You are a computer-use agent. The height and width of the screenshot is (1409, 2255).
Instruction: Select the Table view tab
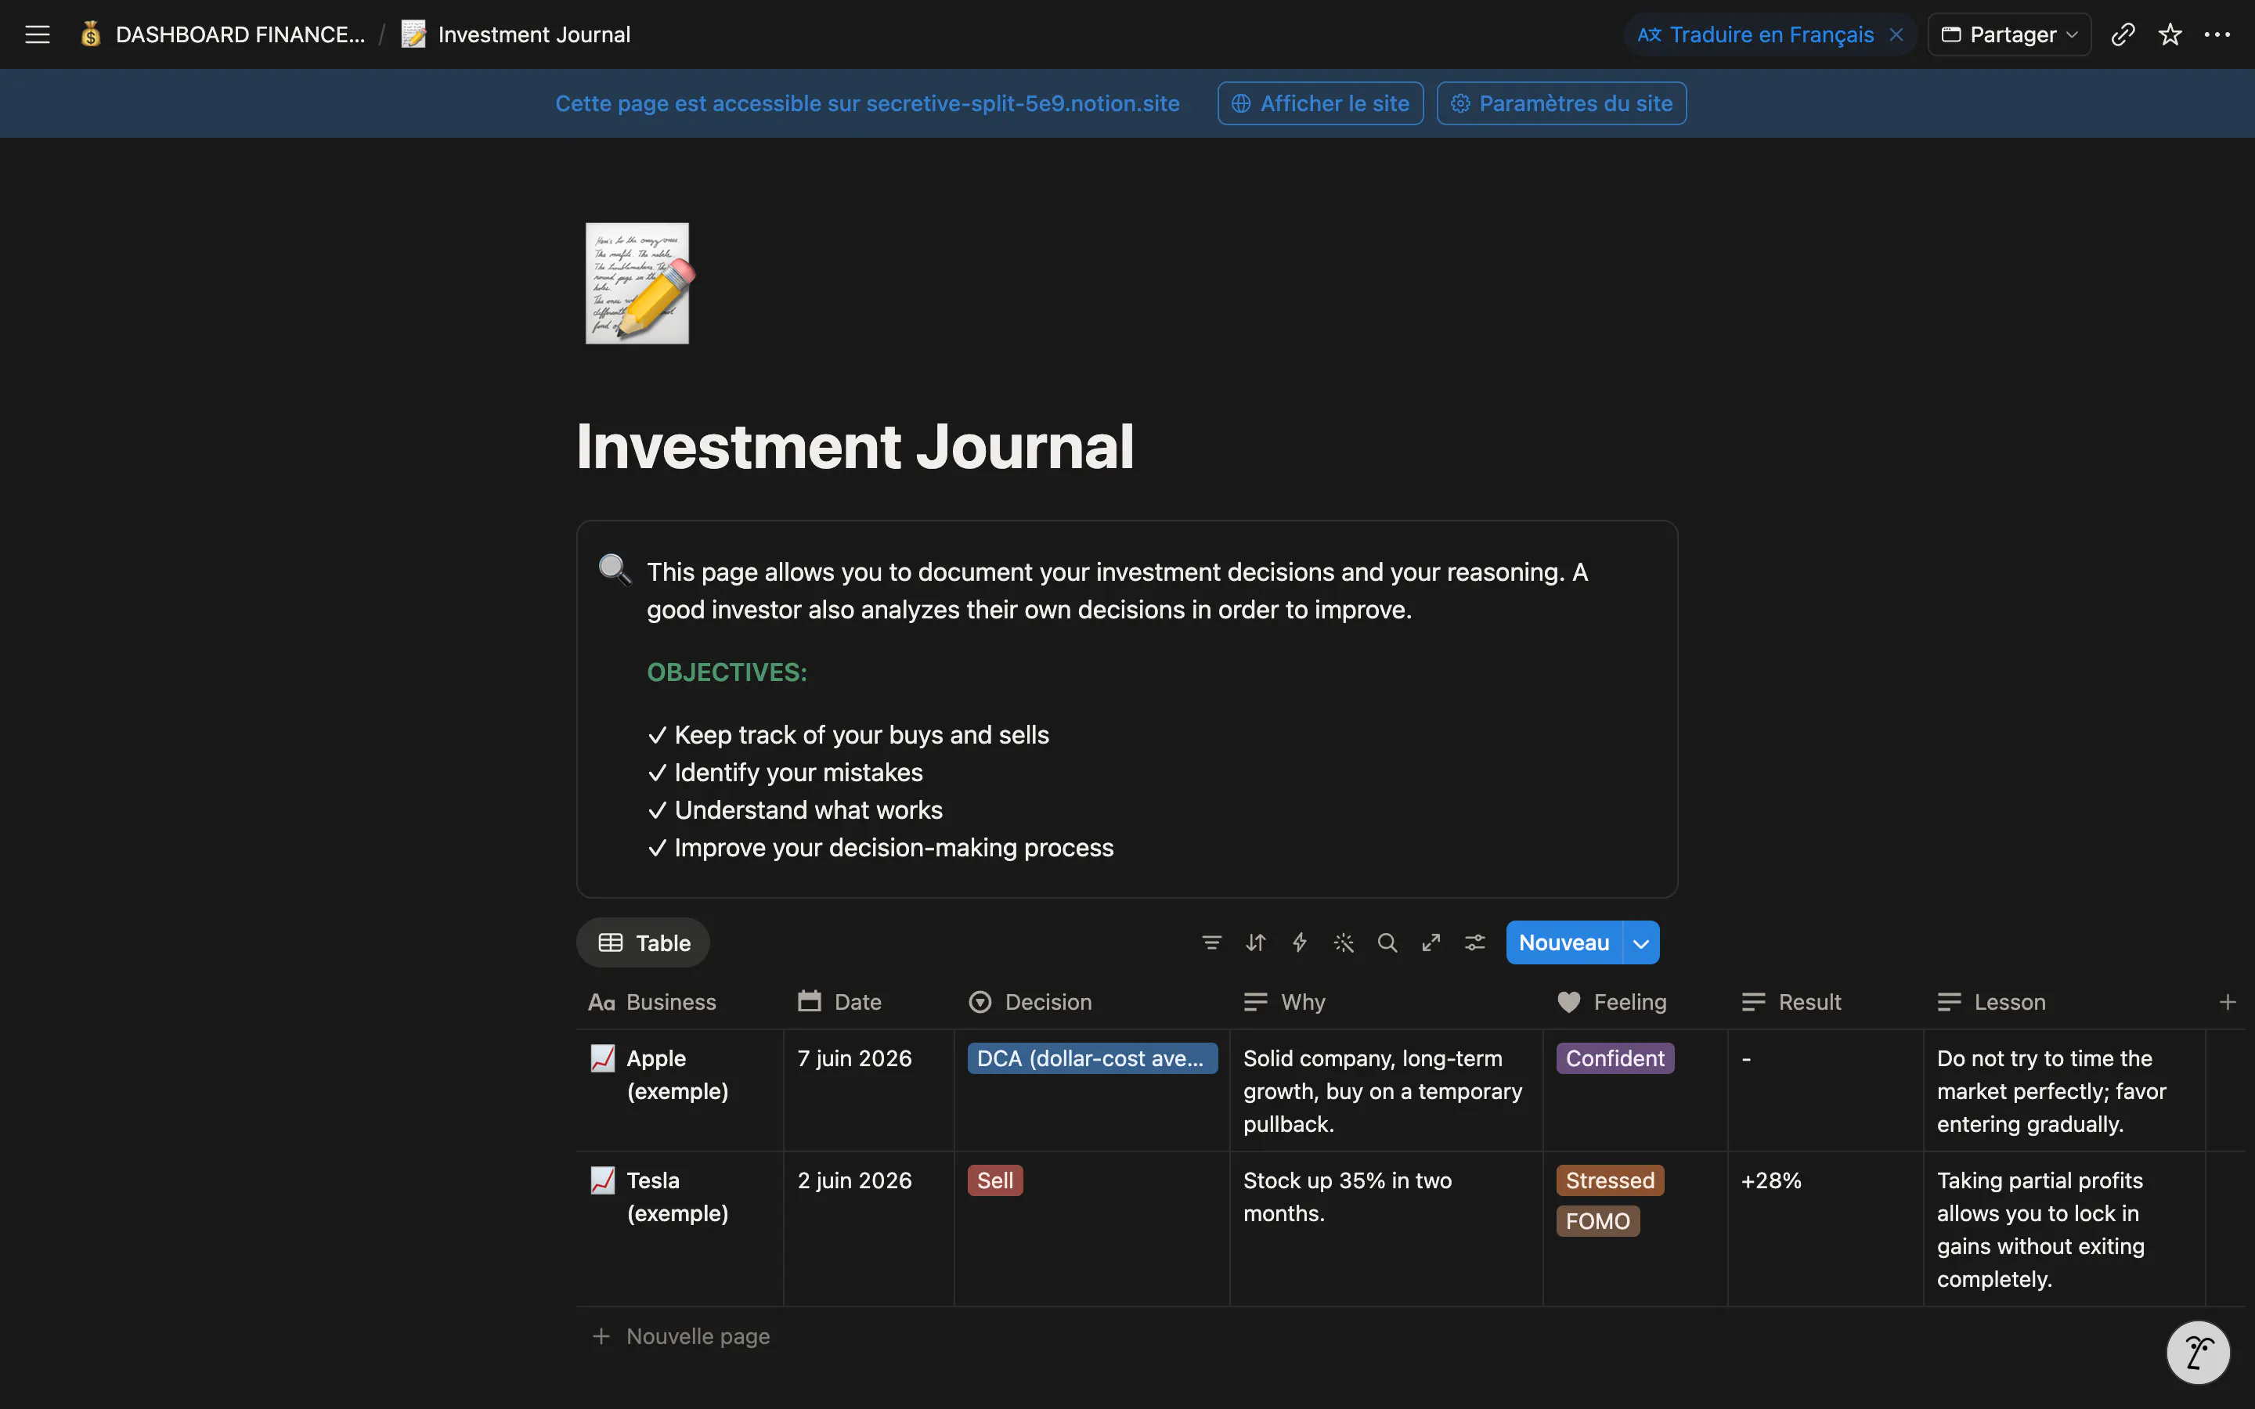643,942
